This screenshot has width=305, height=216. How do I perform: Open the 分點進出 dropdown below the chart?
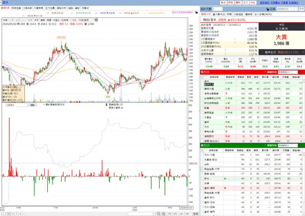click(x=16, y=105)
